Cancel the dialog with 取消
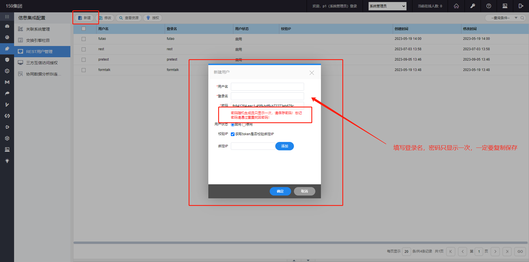Viewport: 529px width, 262px height. pos(304,191)
